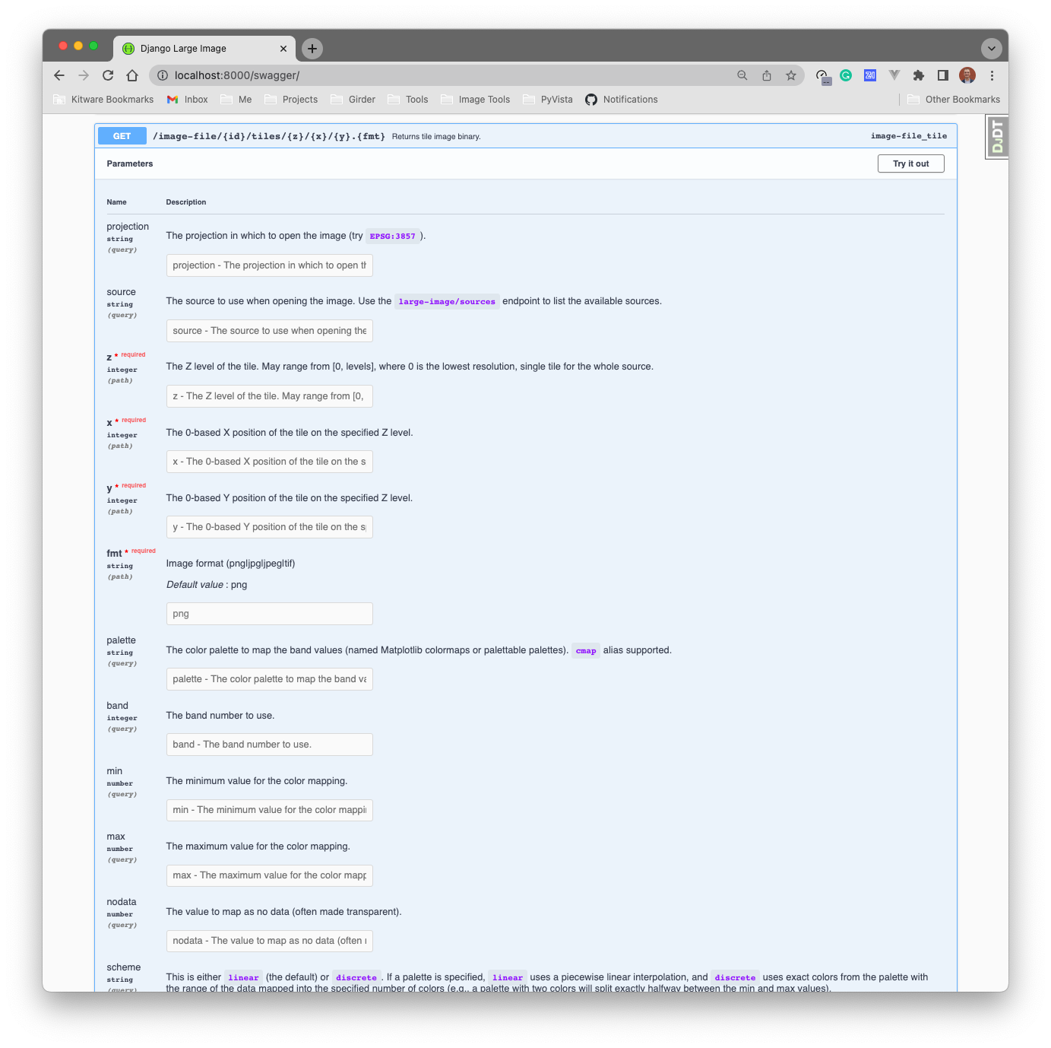The width and height of the screenshot is (1051, 1048).
Task: Click the 'Default value : png' text
Action: (207, 585)
